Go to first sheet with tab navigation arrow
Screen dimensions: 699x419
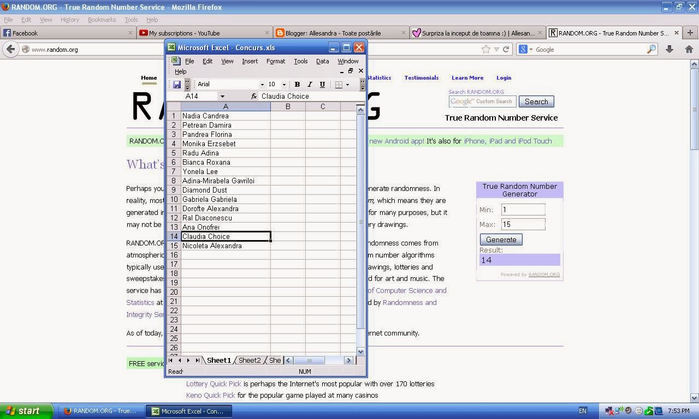coord(170,360)
